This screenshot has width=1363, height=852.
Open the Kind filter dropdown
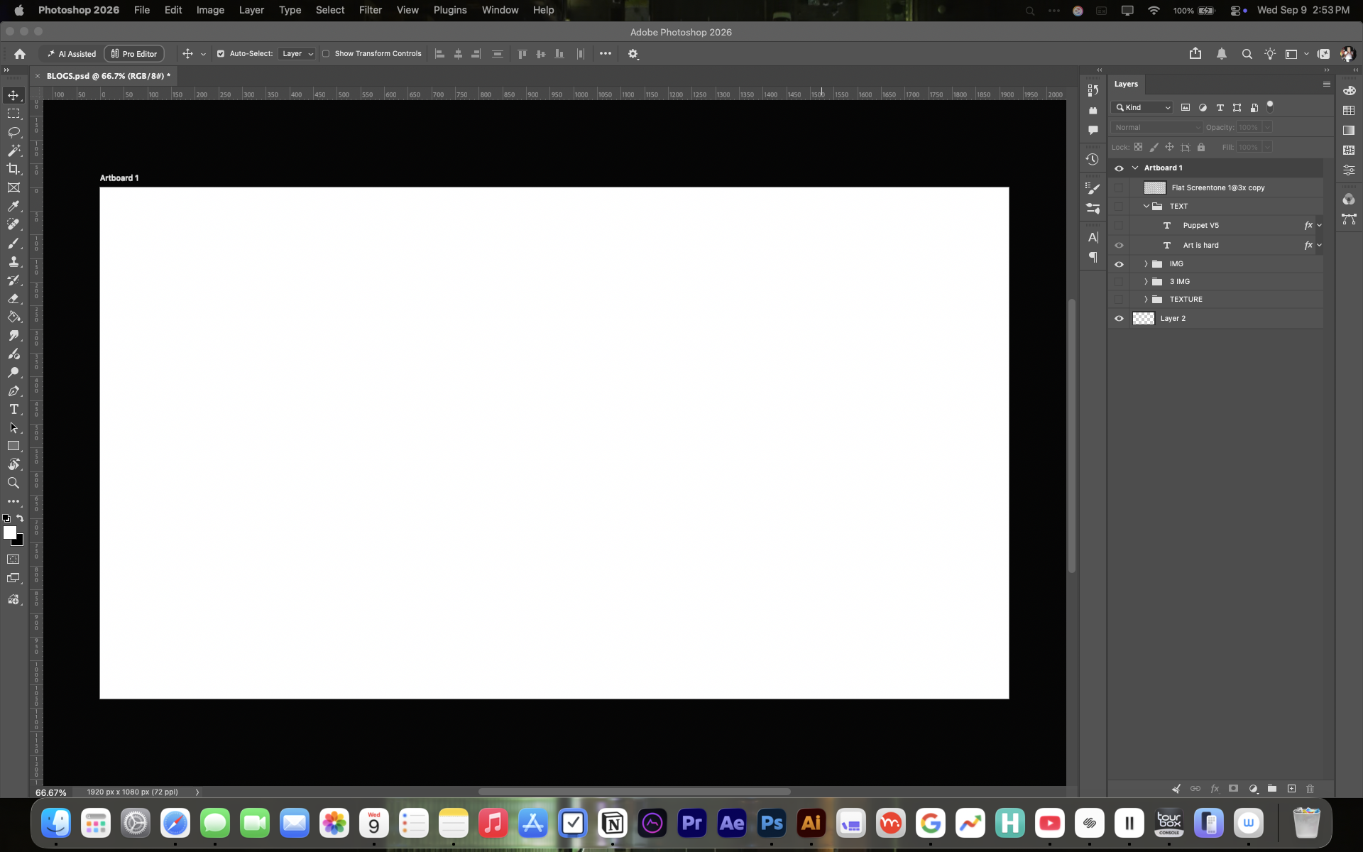(x=1142, y=107)
